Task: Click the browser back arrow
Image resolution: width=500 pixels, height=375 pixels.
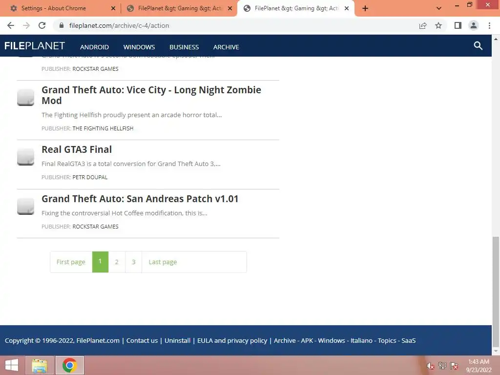Action: pos(11,25)
